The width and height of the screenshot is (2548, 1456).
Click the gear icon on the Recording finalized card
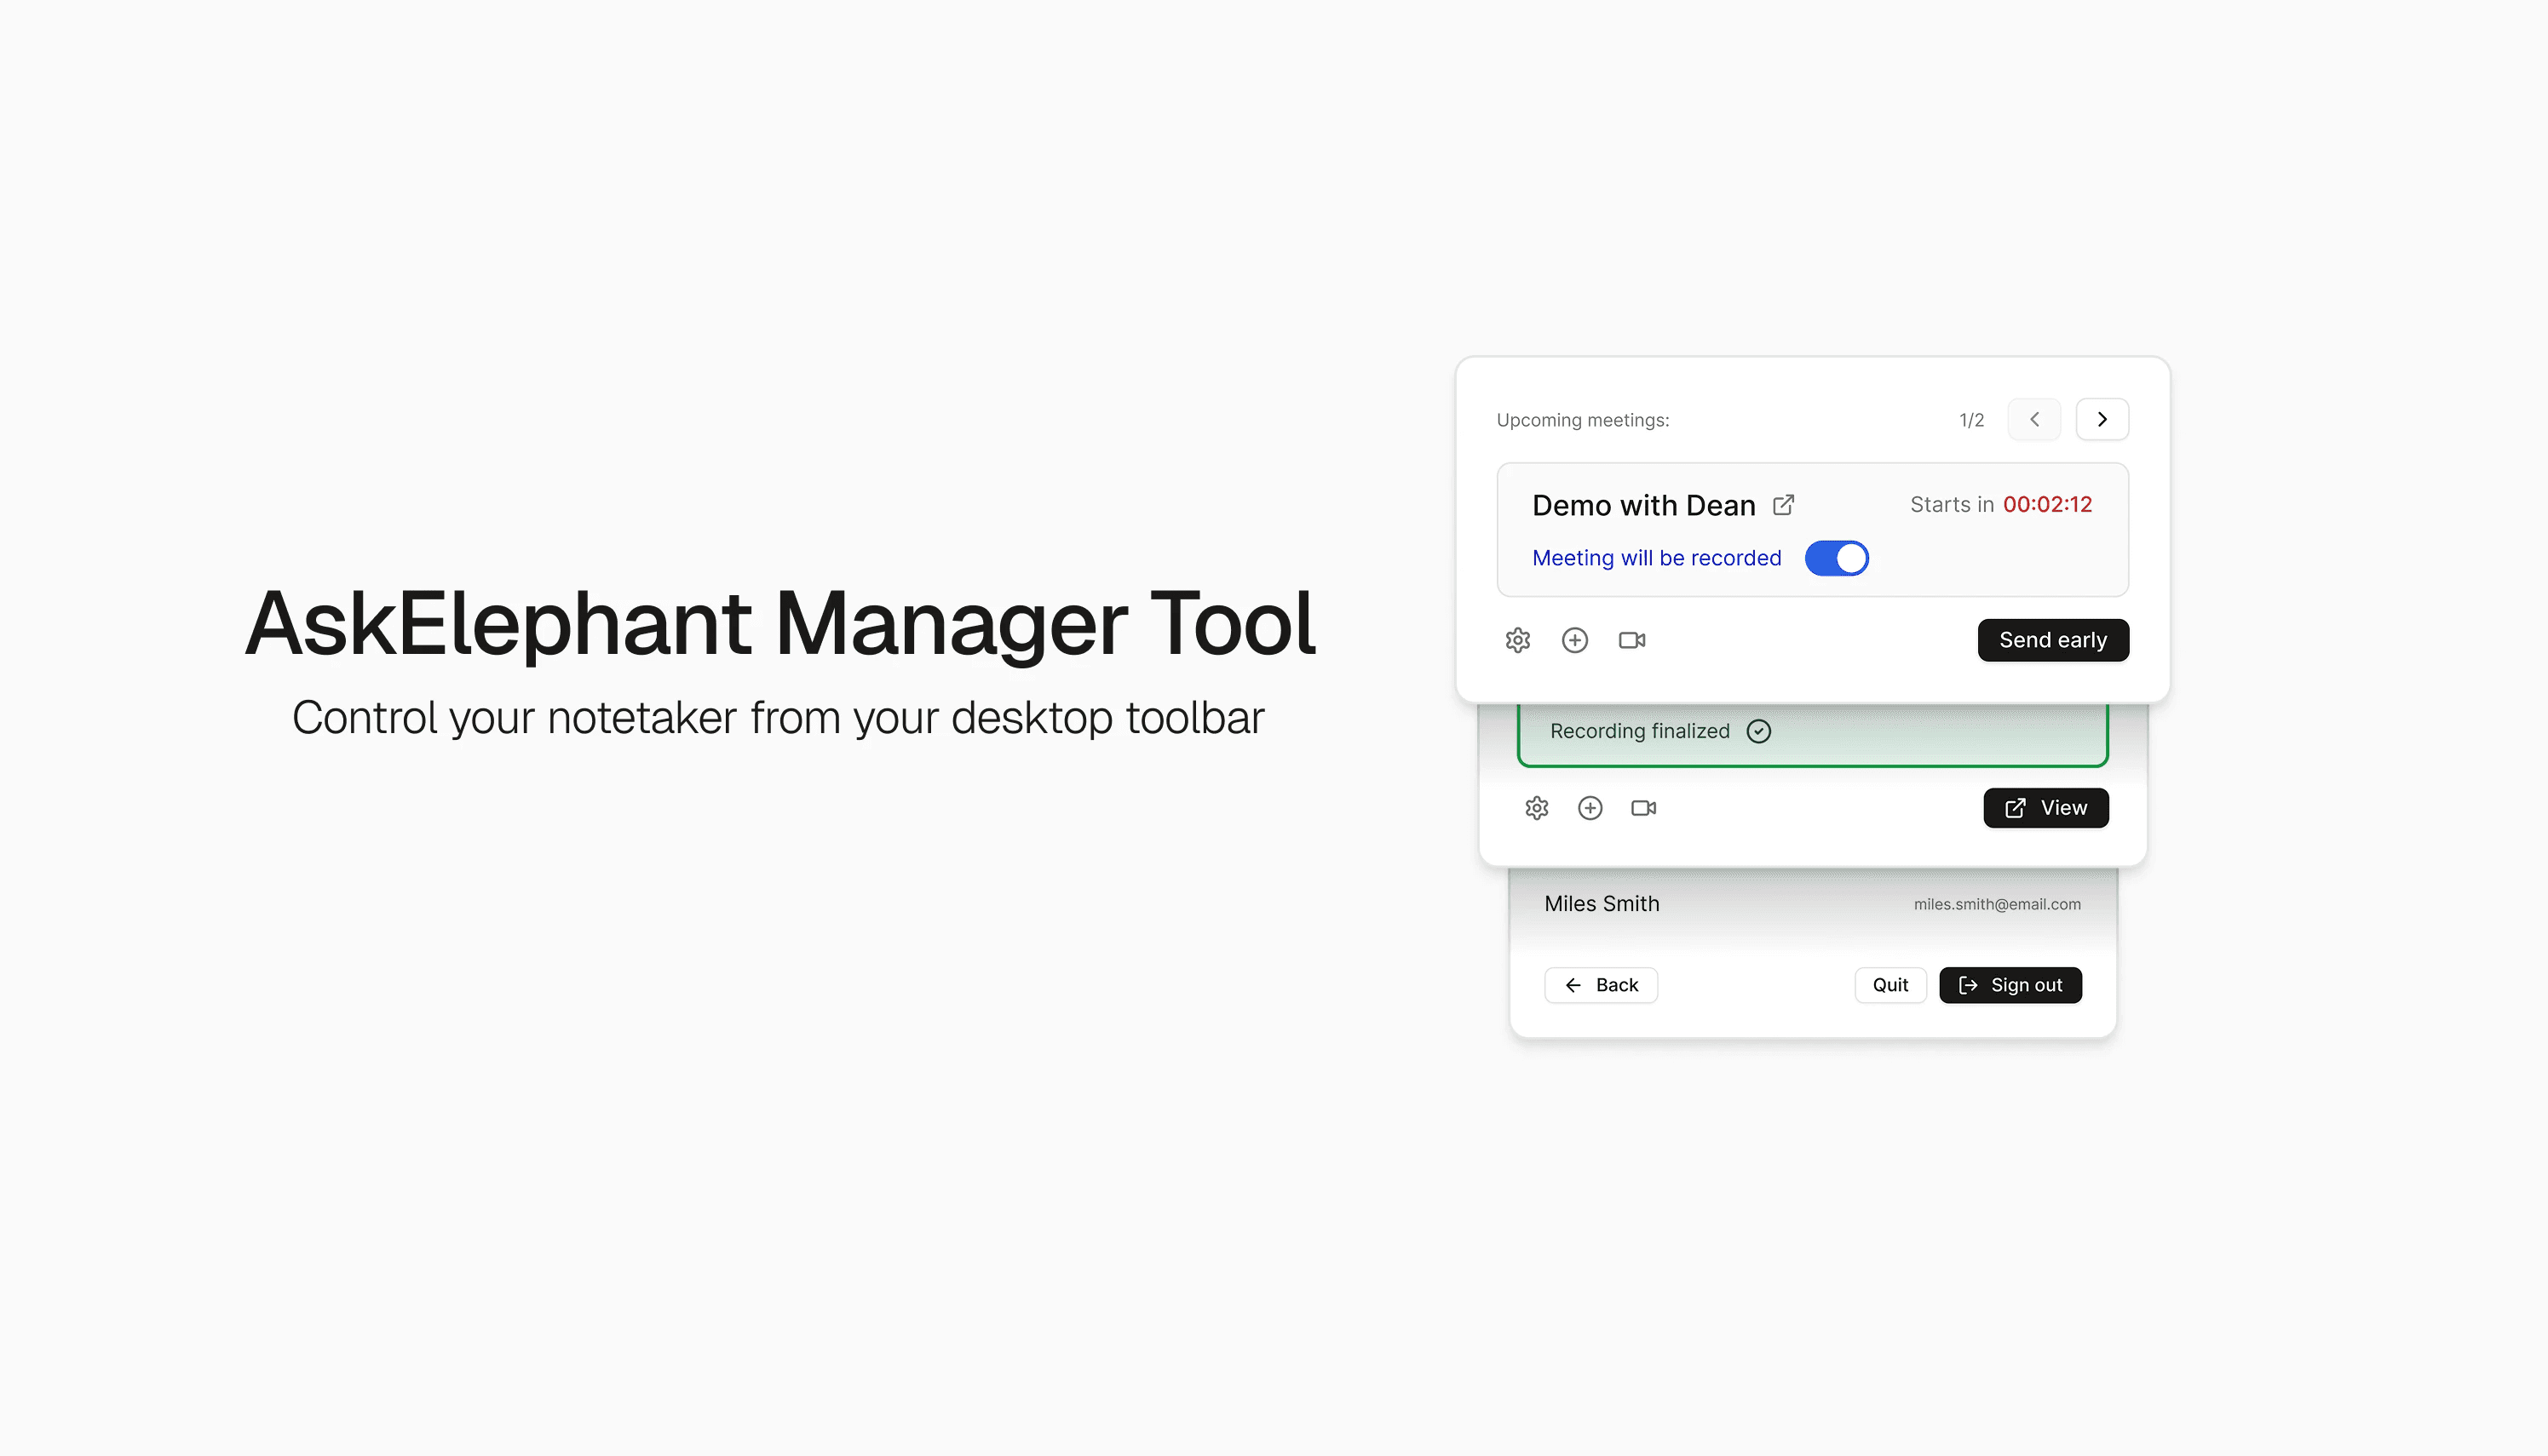(1537, 807)
